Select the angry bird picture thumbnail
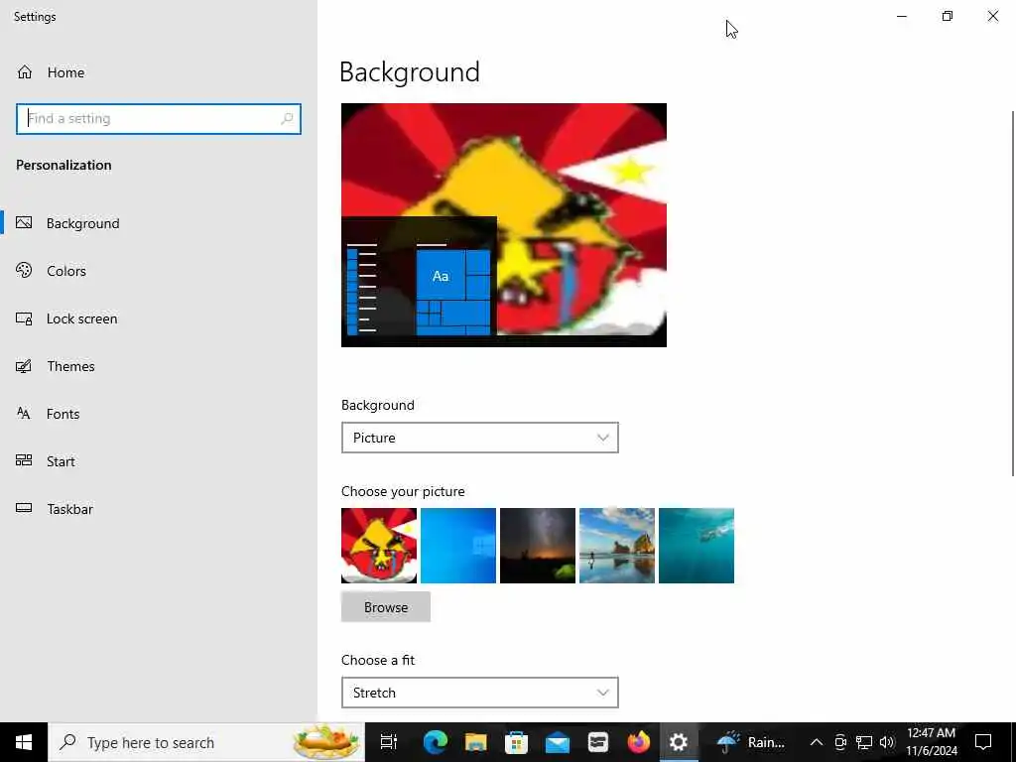Screen dimensions: 1016x762 point(379,546)
